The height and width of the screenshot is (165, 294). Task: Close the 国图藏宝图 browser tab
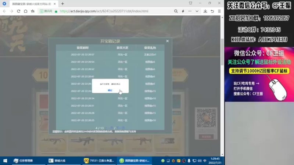(54, 4)
